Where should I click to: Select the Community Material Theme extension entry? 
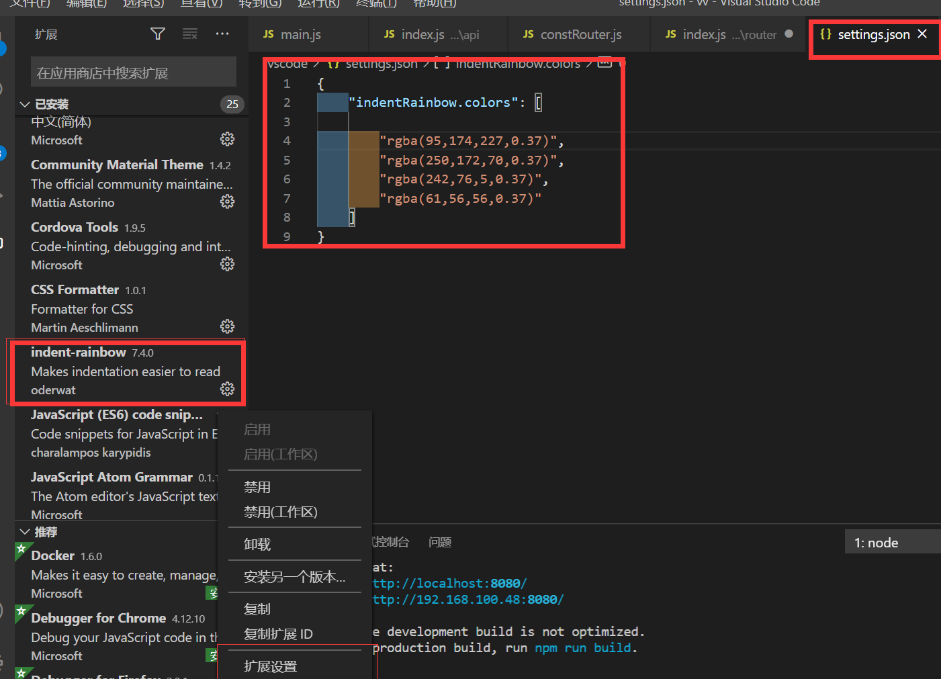click(132, 183)
